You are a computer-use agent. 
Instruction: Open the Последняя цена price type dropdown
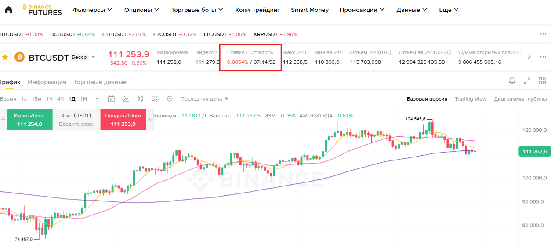204,99
